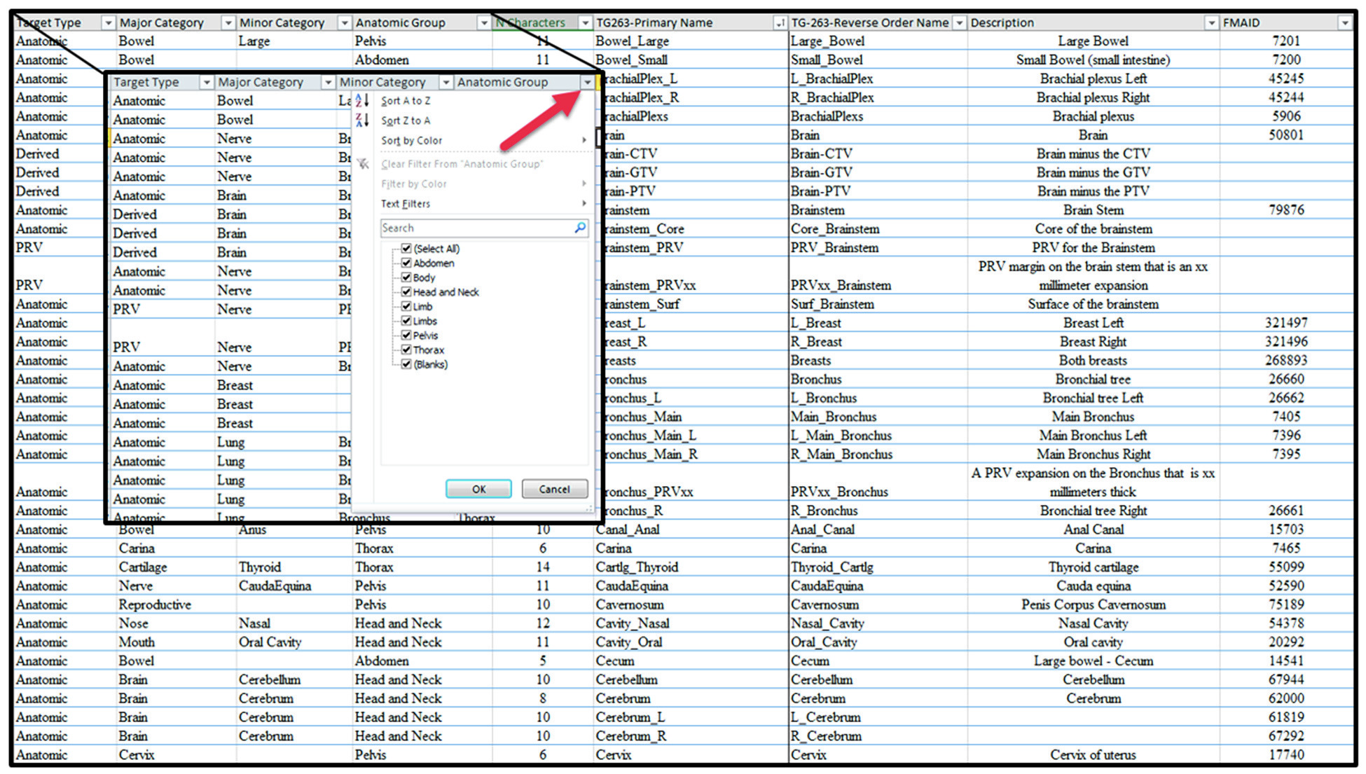The height and width of the screenshot is (774, 1366).
Task: Uncheck the Pelvis filter option
Action: coord(407,336)
